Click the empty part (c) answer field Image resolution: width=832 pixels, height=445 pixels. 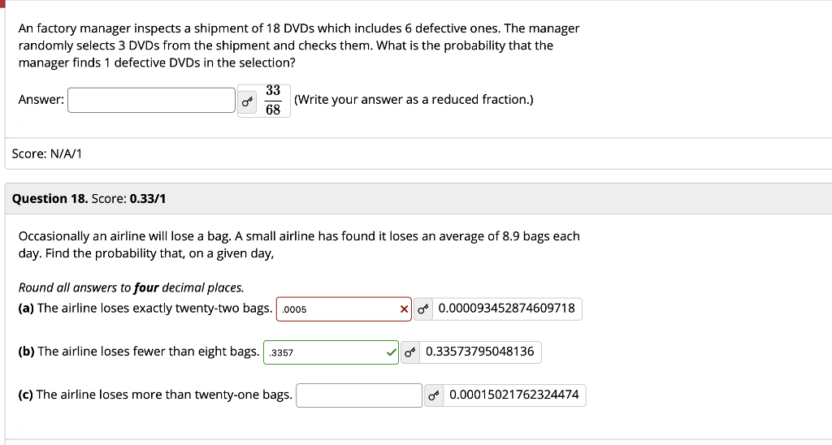point(359,395)
